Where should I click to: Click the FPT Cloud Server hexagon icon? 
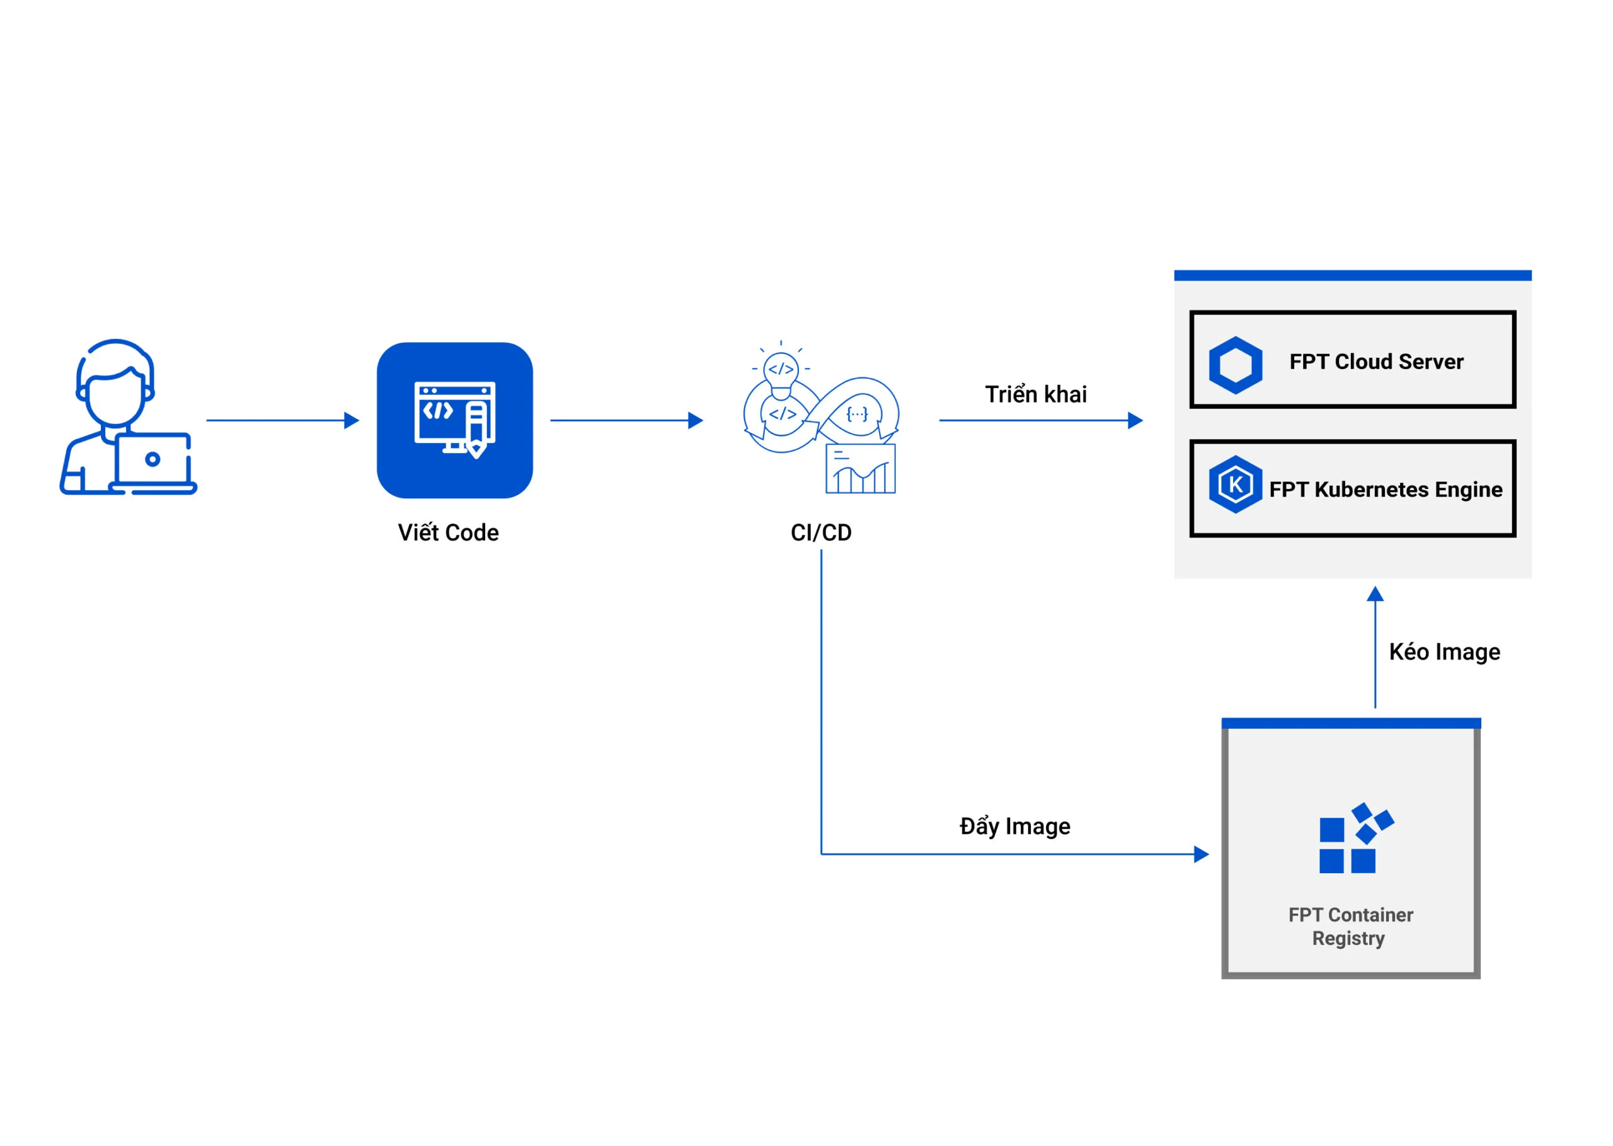pos(1236,365)
